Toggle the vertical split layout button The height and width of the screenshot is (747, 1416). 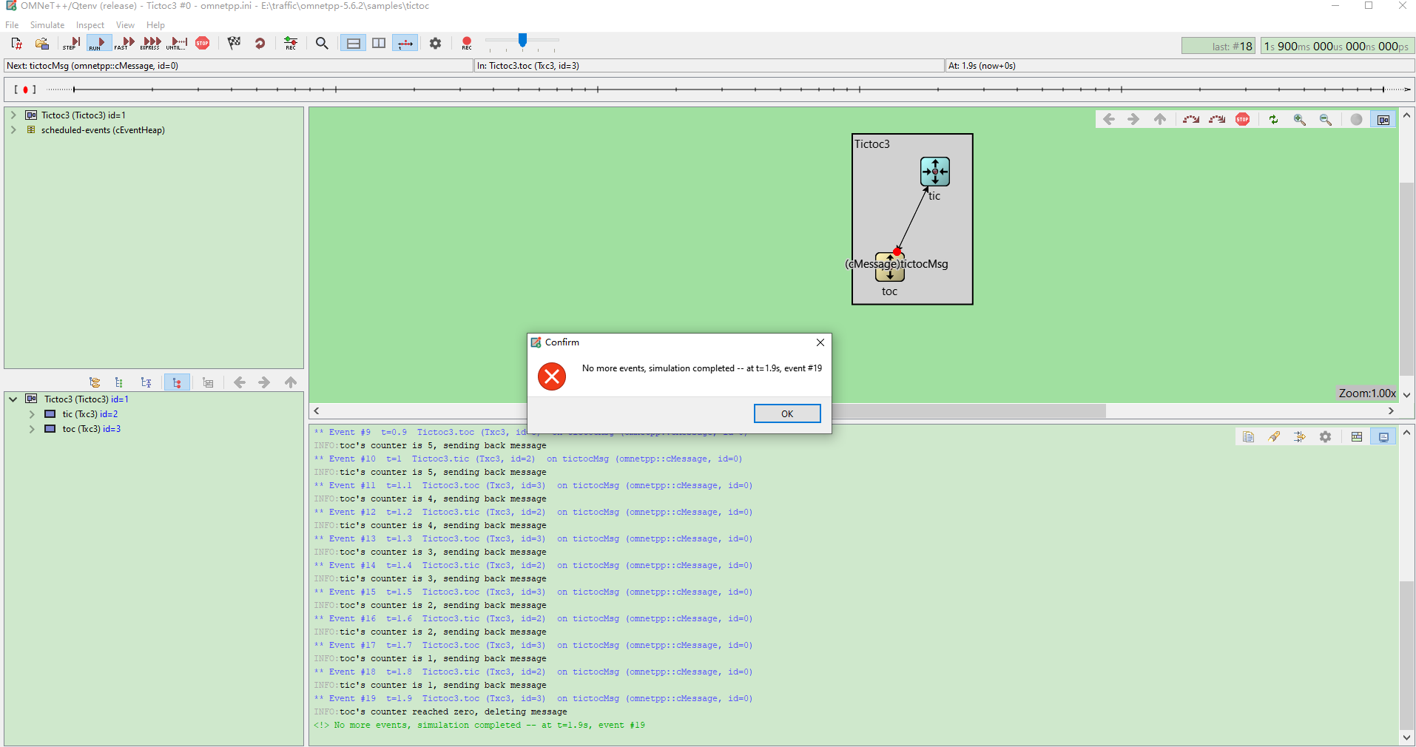(379, 44)
